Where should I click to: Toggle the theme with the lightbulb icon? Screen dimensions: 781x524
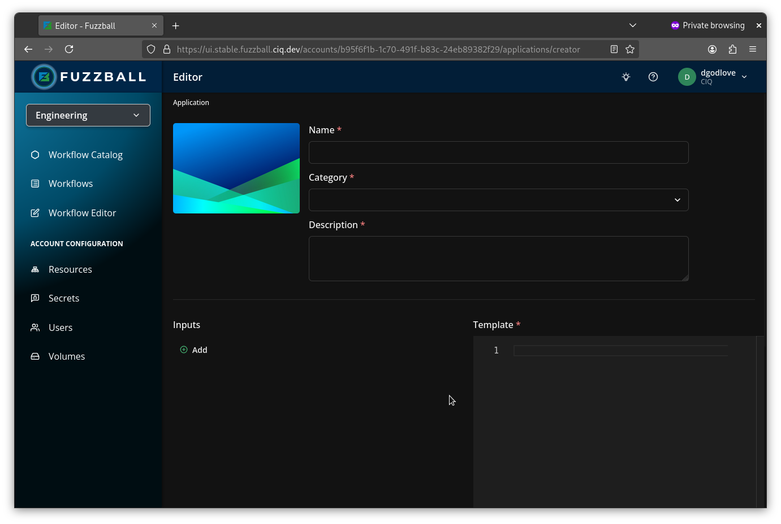625,76
